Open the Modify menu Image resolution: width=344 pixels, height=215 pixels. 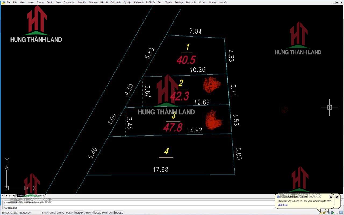[82, 2]
